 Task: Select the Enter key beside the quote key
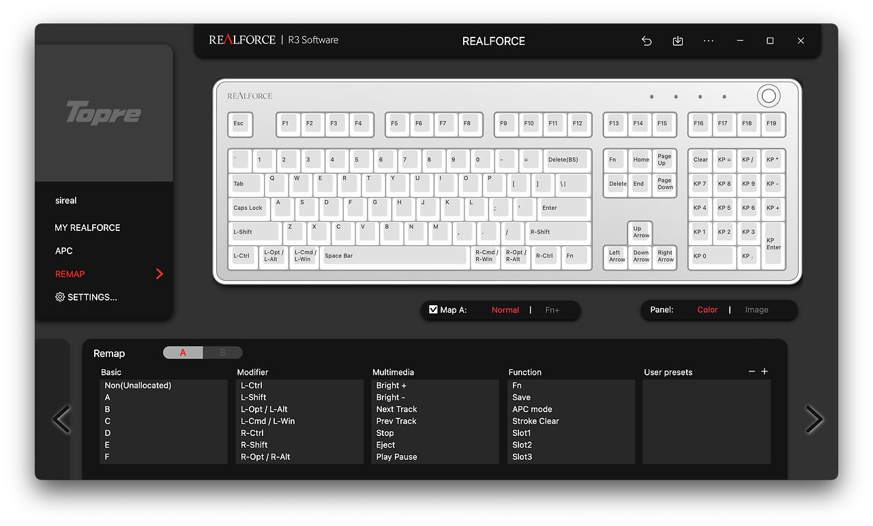click(x=565, y=208)
